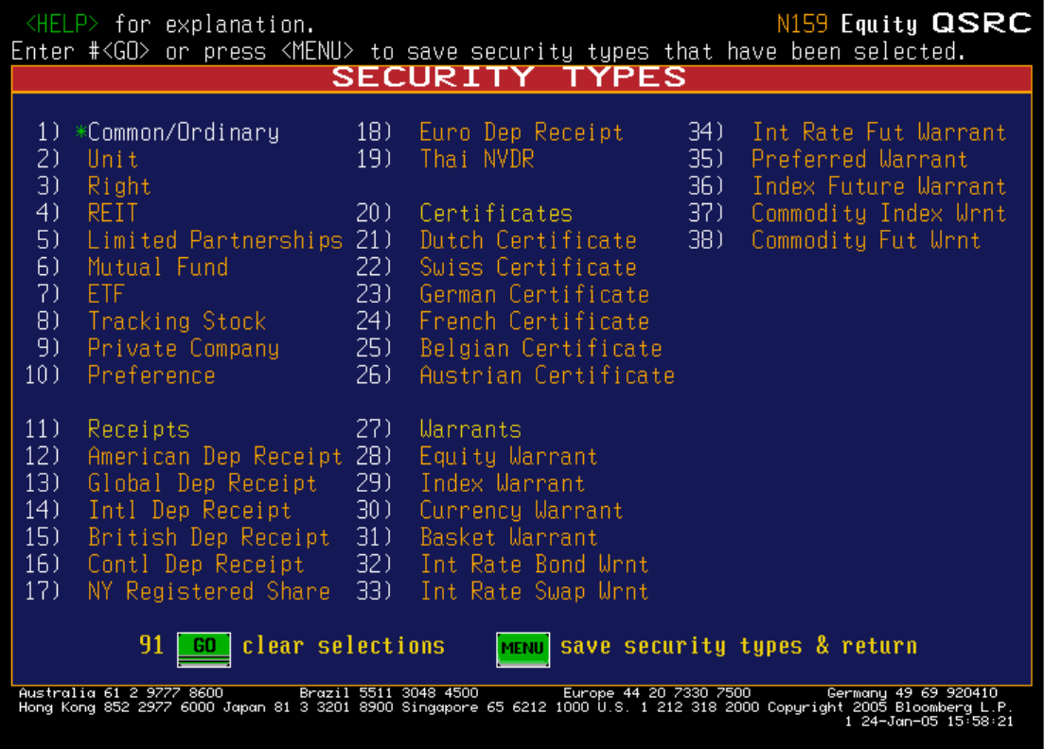This screenshot has width=1044, height=749.
Task: Select the Thai NVDR option
Action: point(477,160)
